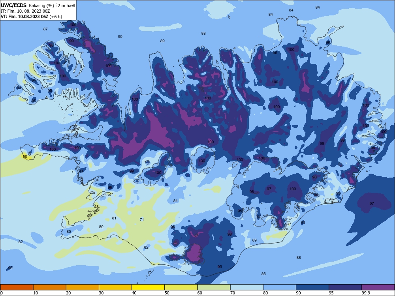Click the pale yellow 50–60 legend swatch
This screenshot has width=395, height=296.
(181, 287)
